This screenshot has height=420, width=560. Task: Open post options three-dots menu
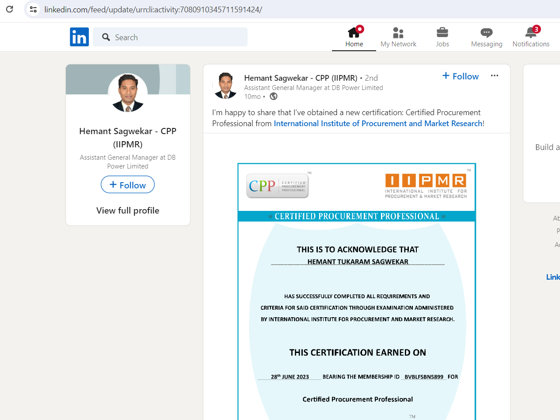tap(495, 76)
